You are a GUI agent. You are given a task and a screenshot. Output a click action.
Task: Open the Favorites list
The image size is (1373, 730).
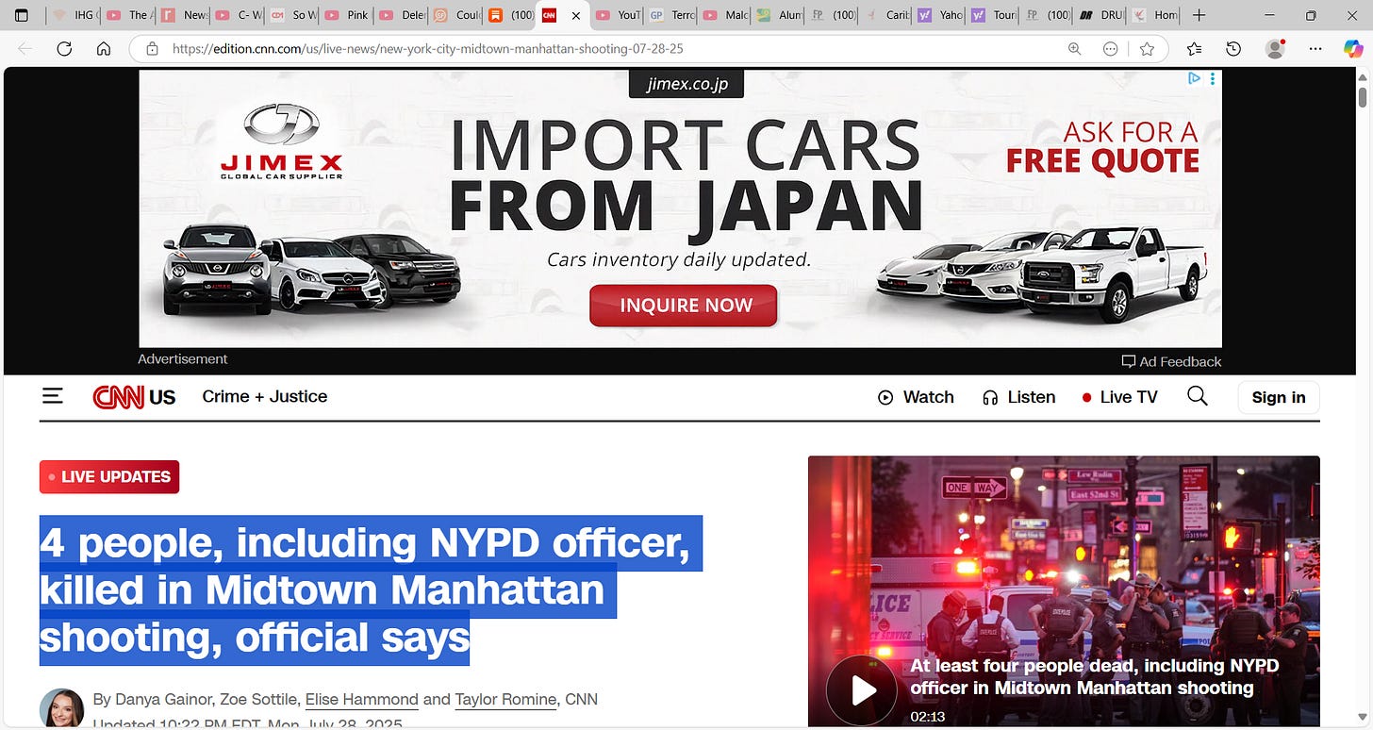point(1194,49)
